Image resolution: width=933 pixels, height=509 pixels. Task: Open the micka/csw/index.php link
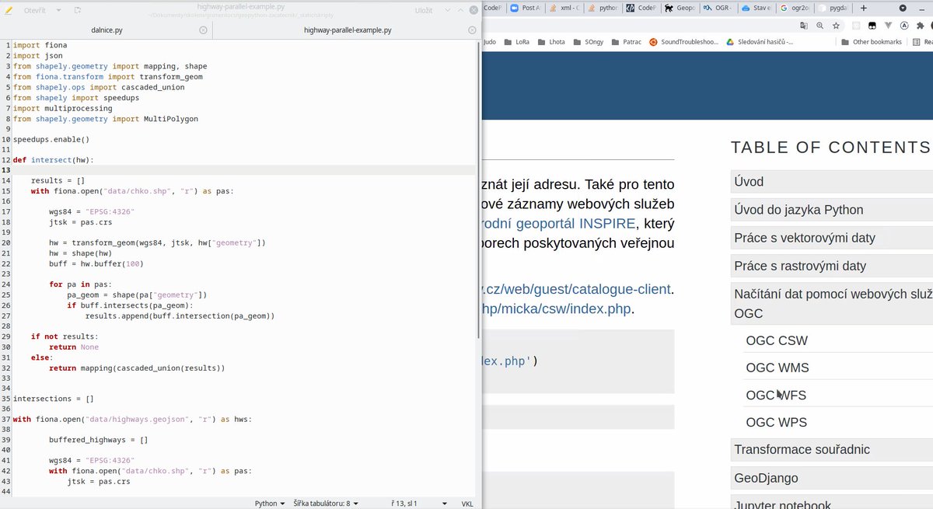click(557, 309)
